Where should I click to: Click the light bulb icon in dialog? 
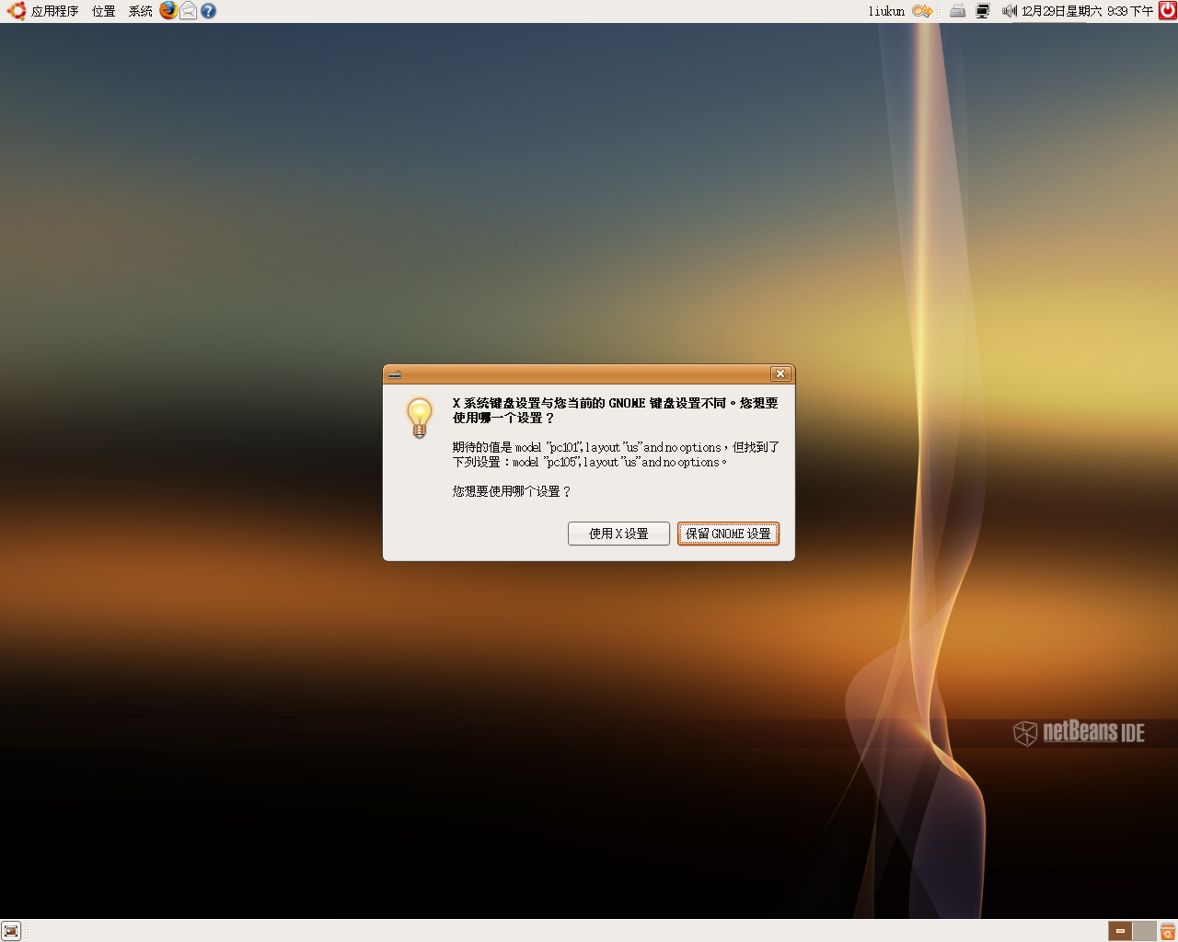[420, 418]
